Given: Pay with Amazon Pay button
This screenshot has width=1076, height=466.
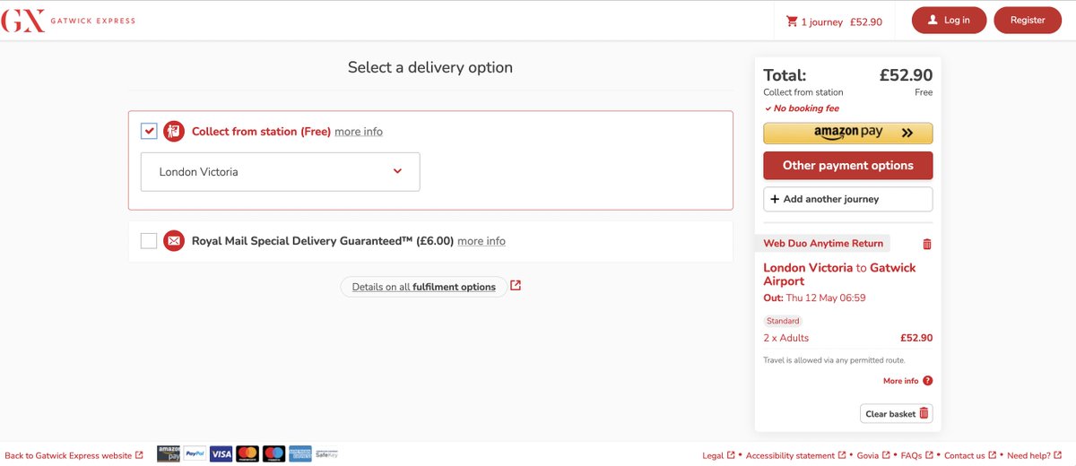Looking at the screenshot, I should coord(847,133).
